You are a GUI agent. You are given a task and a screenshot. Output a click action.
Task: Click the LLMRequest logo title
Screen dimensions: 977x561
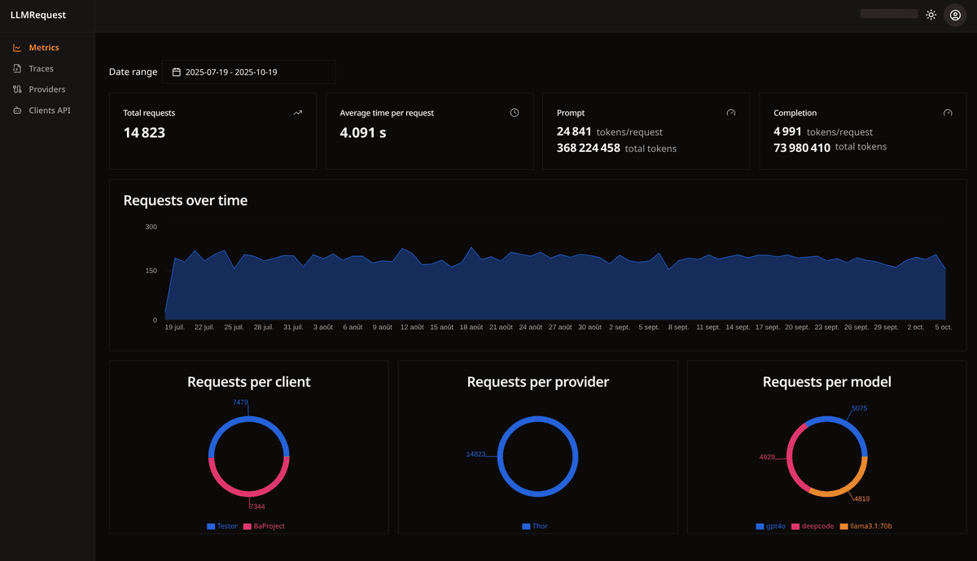pos(38,15)
